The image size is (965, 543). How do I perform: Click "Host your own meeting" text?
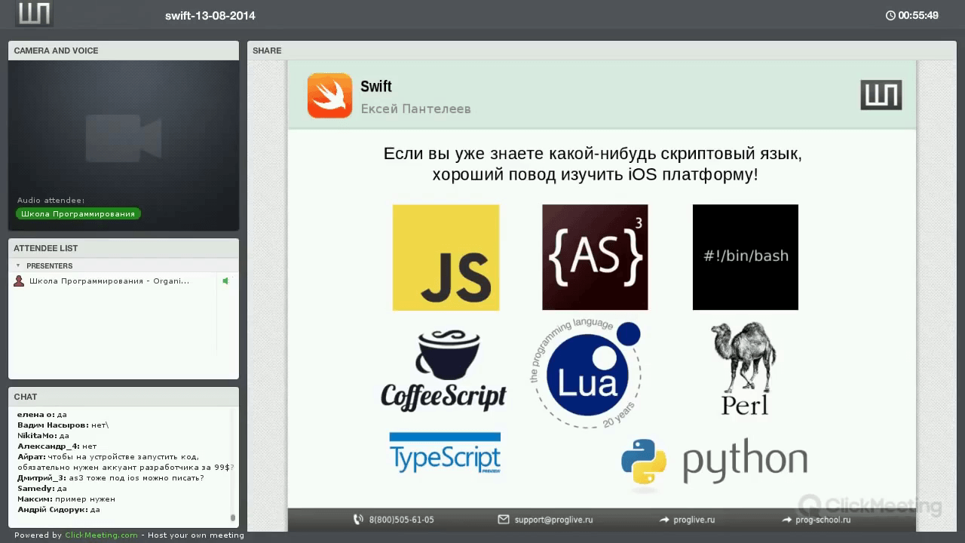click(196, 535)
